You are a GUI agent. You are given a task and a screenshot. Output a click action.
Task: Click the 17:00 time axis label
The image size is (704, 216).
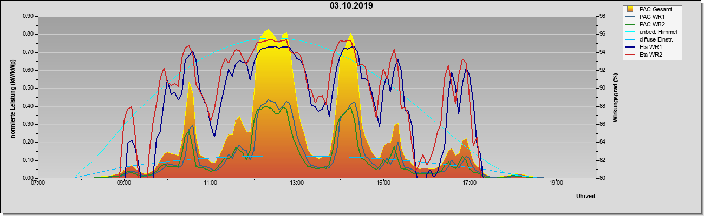(x=470, y=183)
